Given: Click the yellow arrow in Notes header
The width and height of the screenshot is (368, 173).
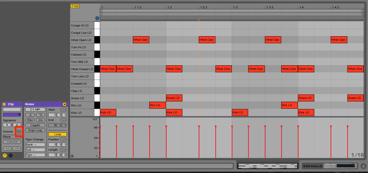Looking at the screenshot, I should tap(64, 104).
